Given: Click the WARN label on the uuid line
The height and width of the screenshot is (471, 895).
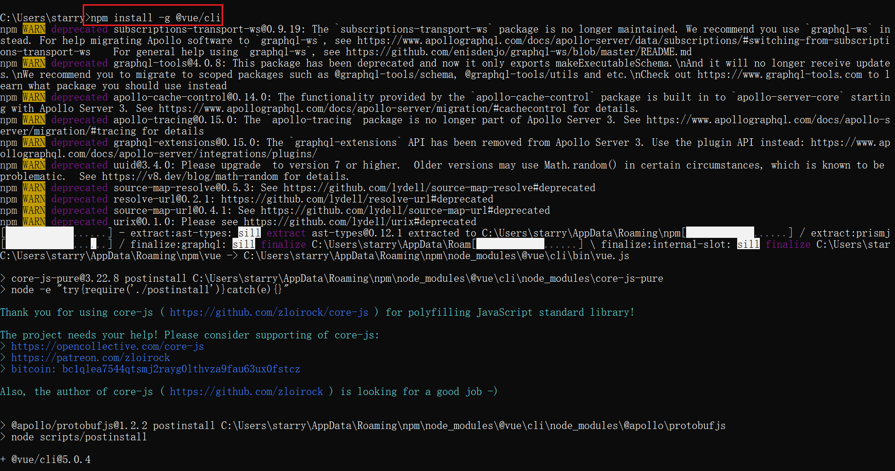Looking at the screenshot, I should [34, 165].
